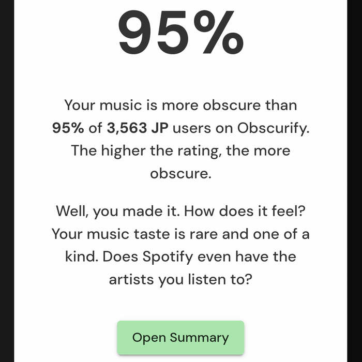Open the Summary with the green button
The height and width of the screenshot is (362, 362).
(180, 338)
